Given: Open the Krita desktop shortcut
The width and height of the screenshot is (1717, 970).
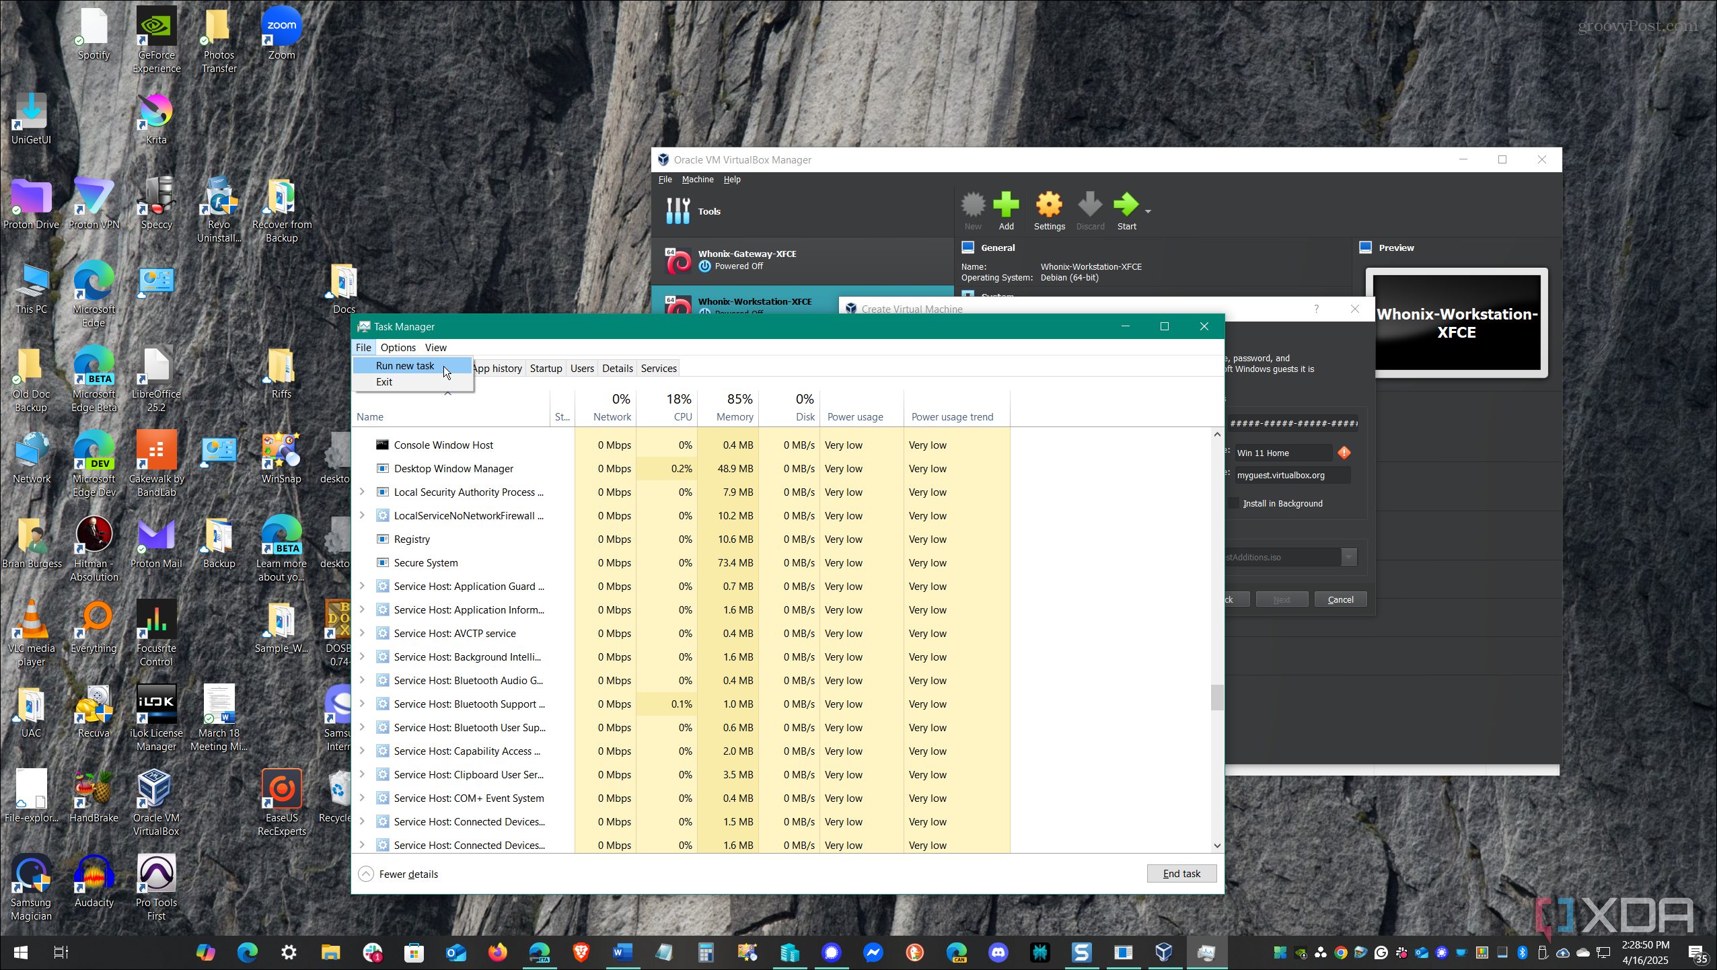Looking at the screenshot, I should (156, 112).
